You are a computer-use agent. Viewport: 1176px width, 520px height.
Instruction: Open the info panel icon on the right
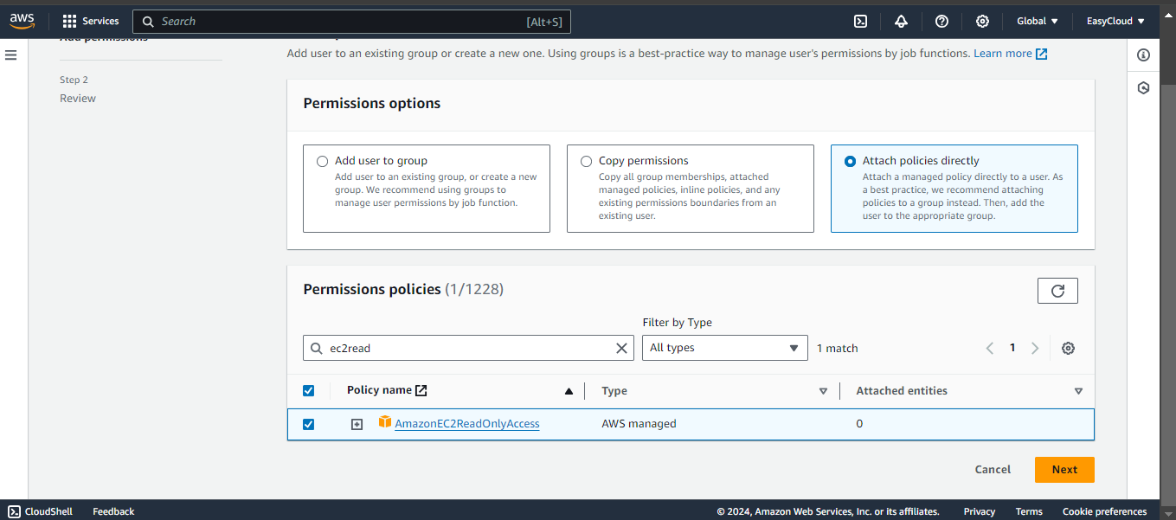pos(1143,55)
